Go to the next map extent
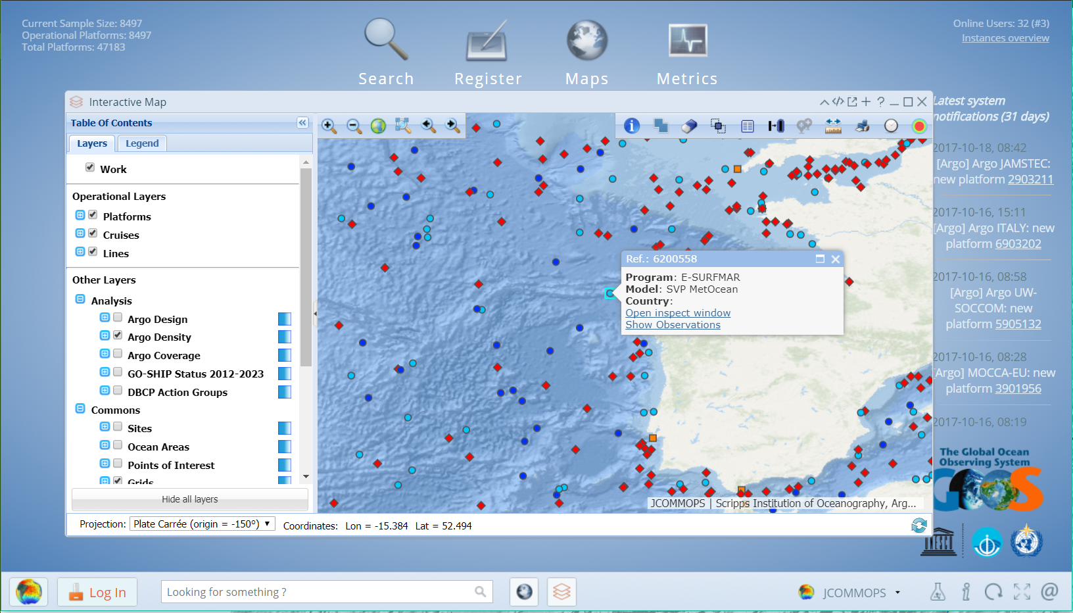Image resolution: width=1073 pixels, height=613 pixels. point(453,126)
